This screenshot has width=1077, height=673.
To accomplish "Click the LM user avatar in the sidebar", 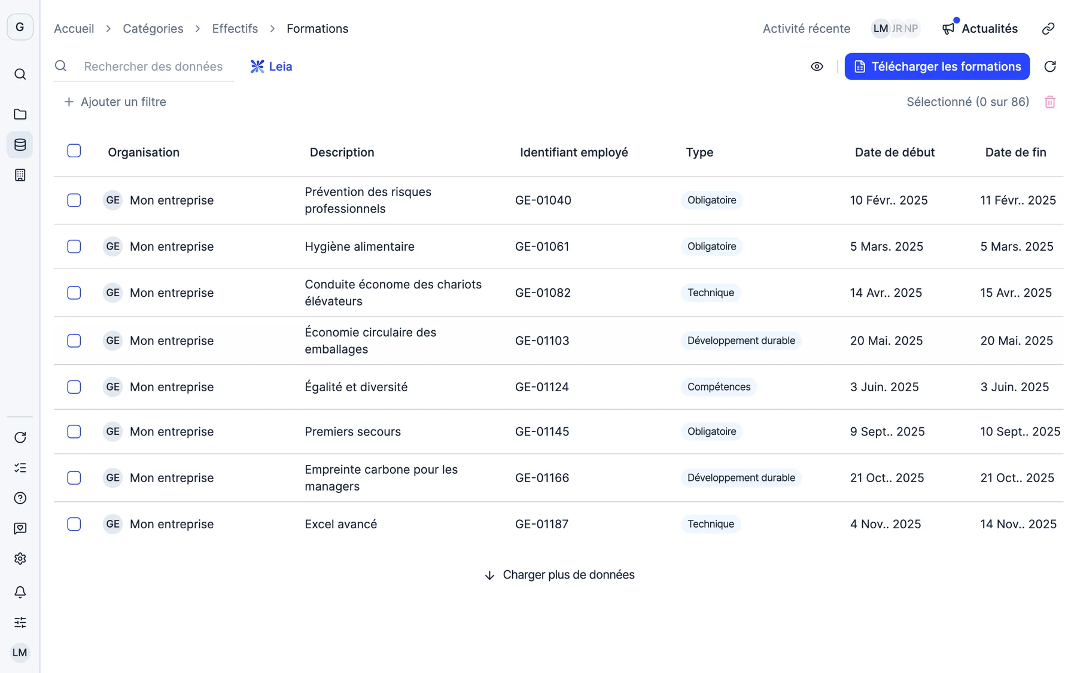I will (20, 653).
